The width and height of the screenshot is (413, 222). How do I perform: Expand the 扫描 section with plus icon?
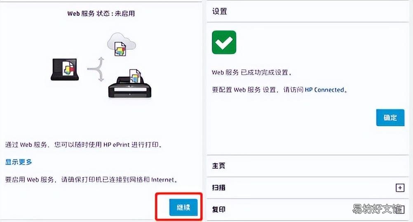click(400, 188)
